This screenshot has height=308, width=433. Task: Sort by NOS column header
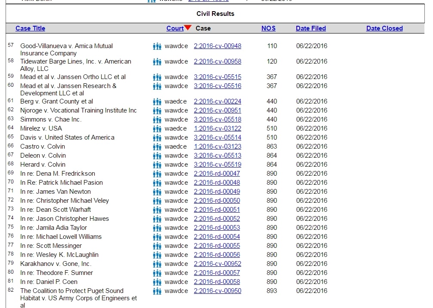[268, 28]
